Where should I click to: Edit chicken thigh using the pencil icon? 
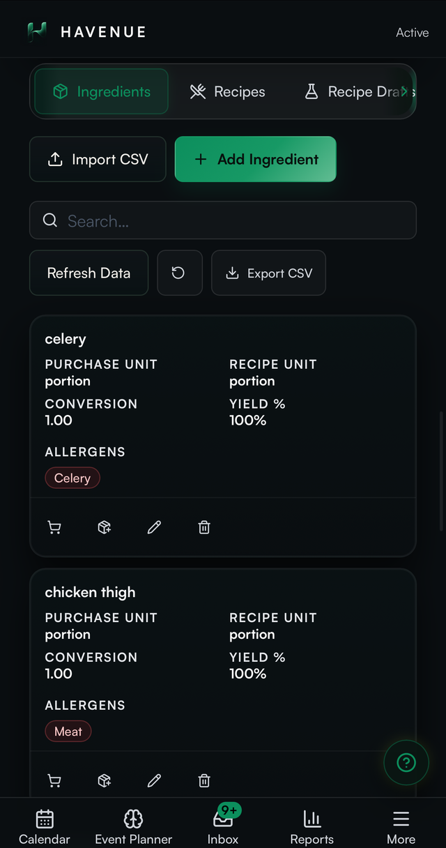tap(155, 781)
